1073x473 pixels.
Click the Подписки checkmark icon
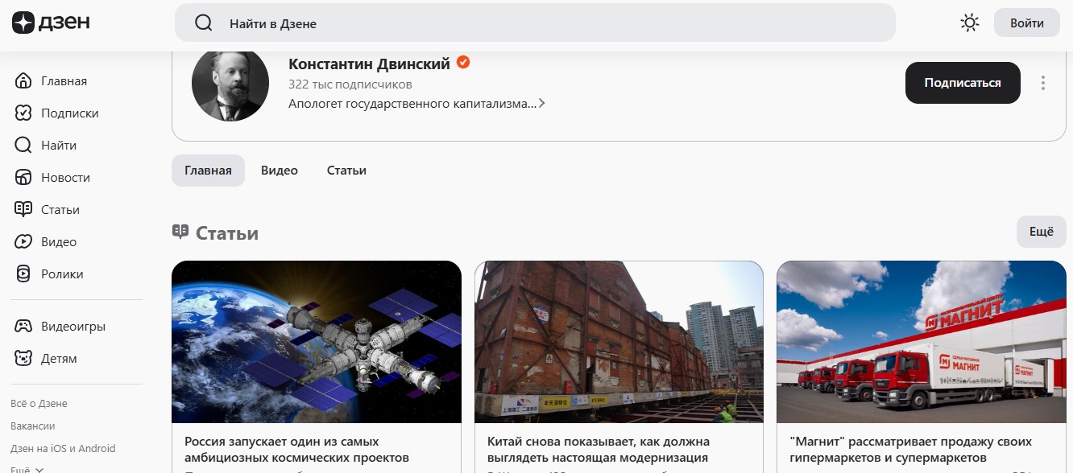click(x=24, y=113)
